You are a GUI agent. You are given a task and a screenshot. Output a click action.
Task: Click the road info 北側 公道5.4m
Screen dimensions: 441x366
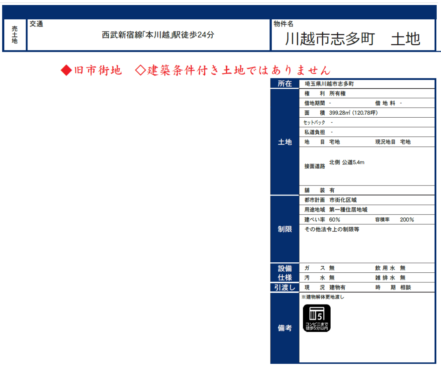click(x=347, y=162)
